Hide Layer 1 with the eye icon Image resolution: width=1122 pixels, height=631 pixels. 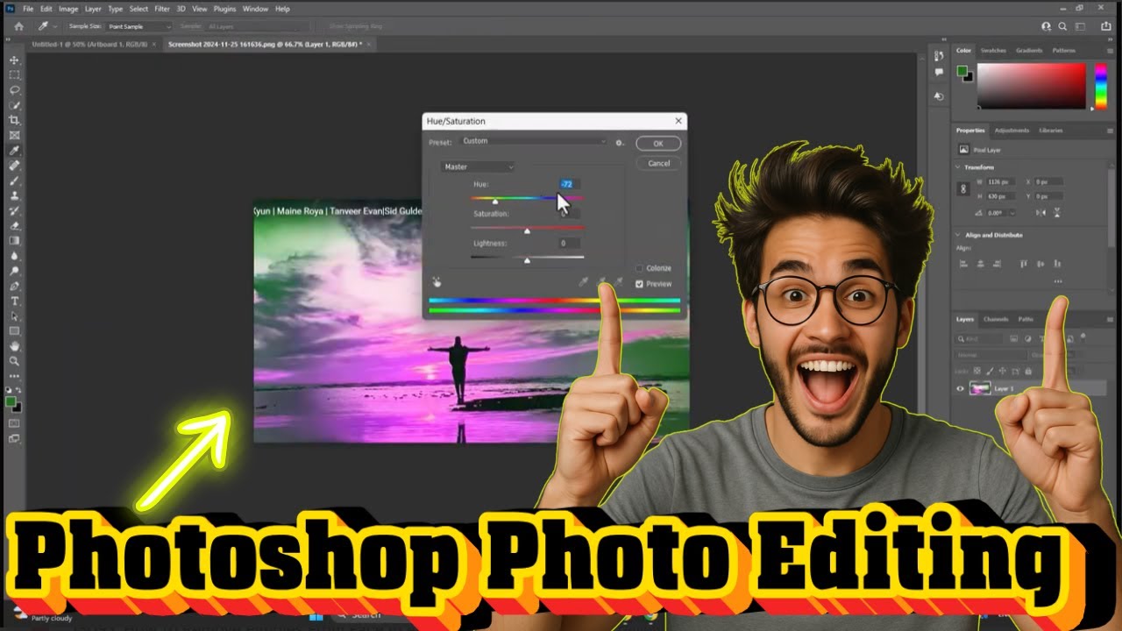click(x=960, y=389)
